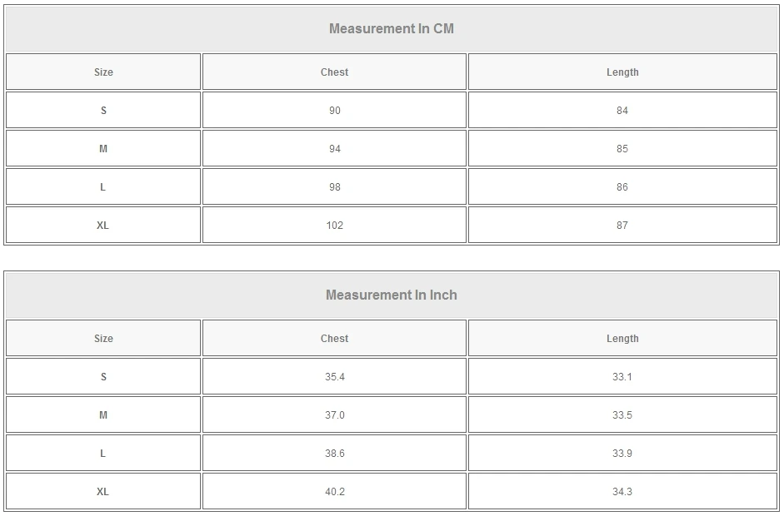Click size S row in CM table
Screen dimensions: 784x516
103,111
